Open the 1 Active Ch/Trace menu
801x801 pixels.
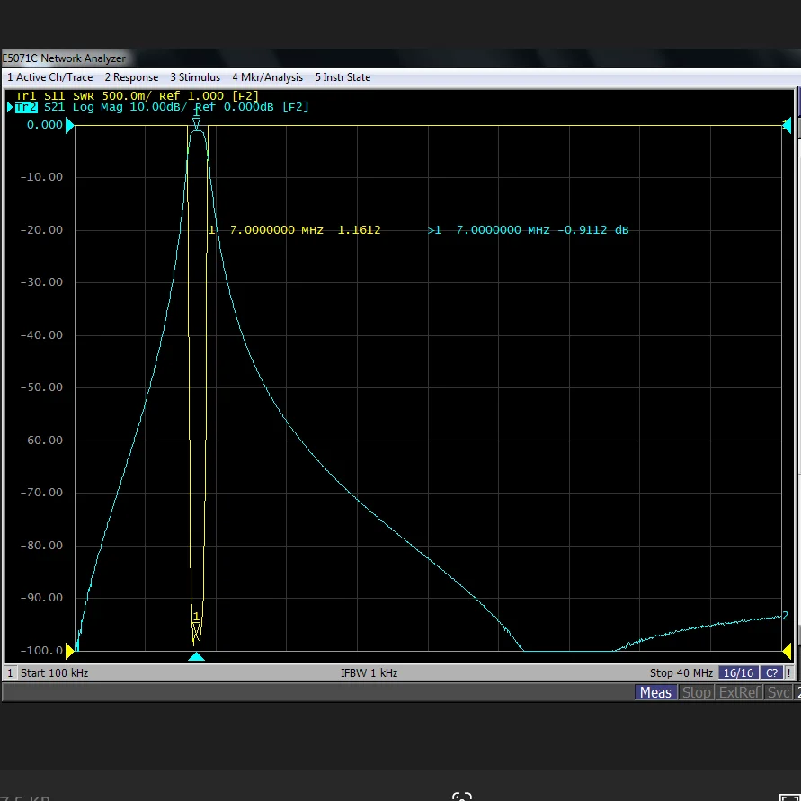click(x=49, y=77)
